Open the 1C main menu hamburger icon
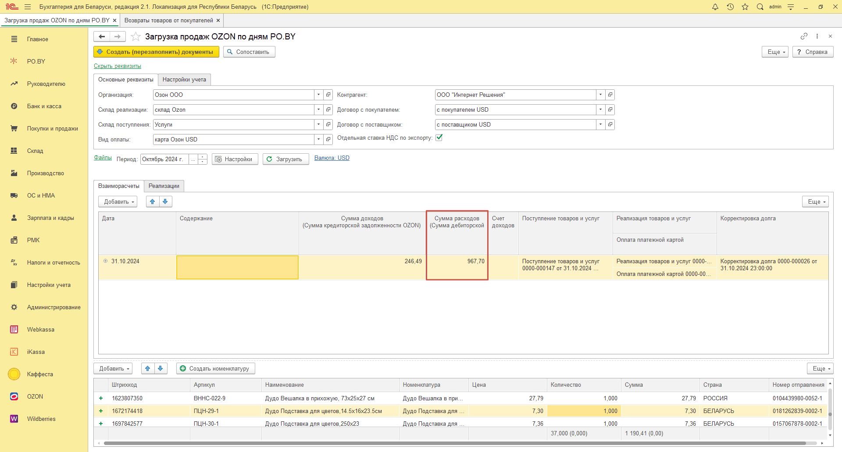Screen dimensions: 842x452 click(28, 7)
